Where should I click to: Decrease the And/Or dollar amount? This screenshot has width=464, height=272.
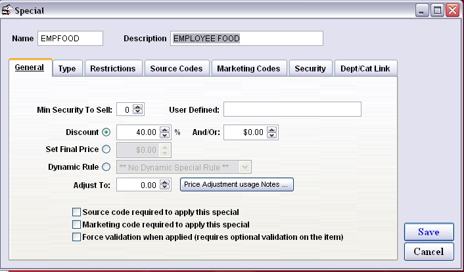coord(271,135)
